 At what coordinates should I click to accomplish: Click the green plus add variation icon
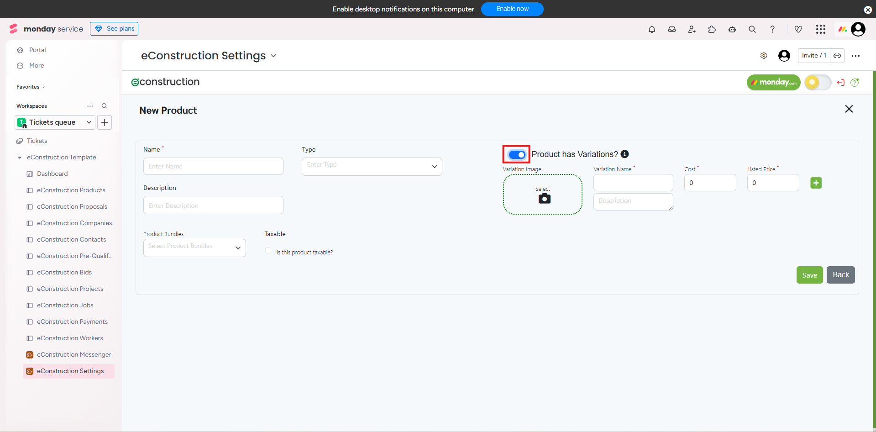point(816,183)
